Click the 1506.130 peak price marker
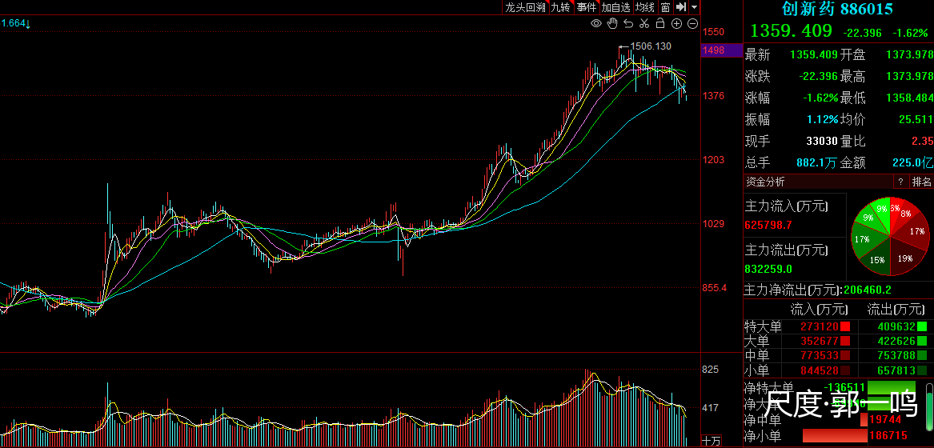 (651, 46)
